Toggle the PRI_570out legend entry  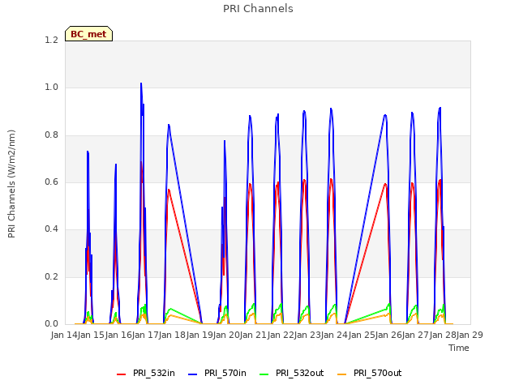(370, 373)
